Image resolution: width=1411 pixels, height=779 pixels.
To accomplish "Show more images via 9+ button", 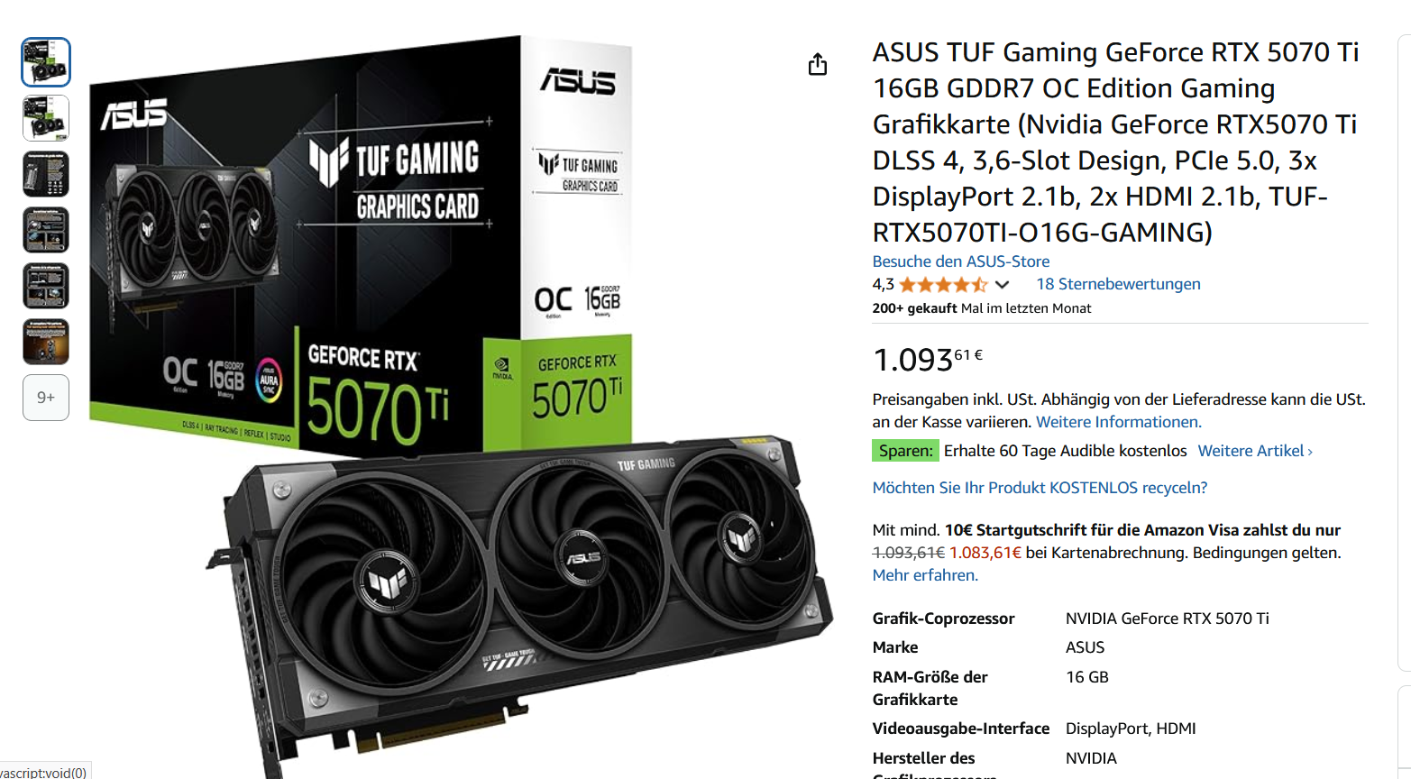I will pyautogui.click(x=46, y=398).
